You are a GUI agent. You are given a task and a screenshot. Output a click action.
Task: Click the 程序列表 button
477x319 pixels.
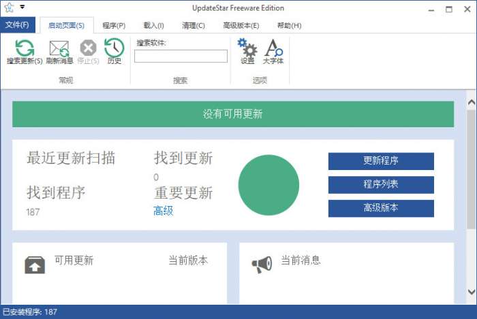pos(381,185)
